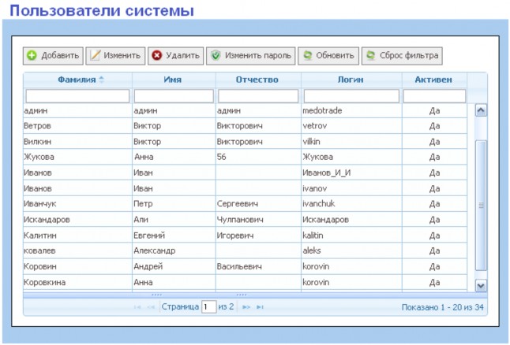Sort by the Отчество column header

[257, 80]
